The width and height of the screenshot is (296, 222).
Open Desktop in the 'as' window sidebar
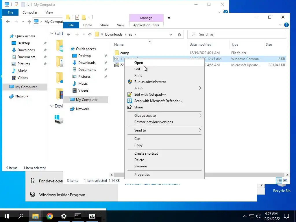point(84,56)
